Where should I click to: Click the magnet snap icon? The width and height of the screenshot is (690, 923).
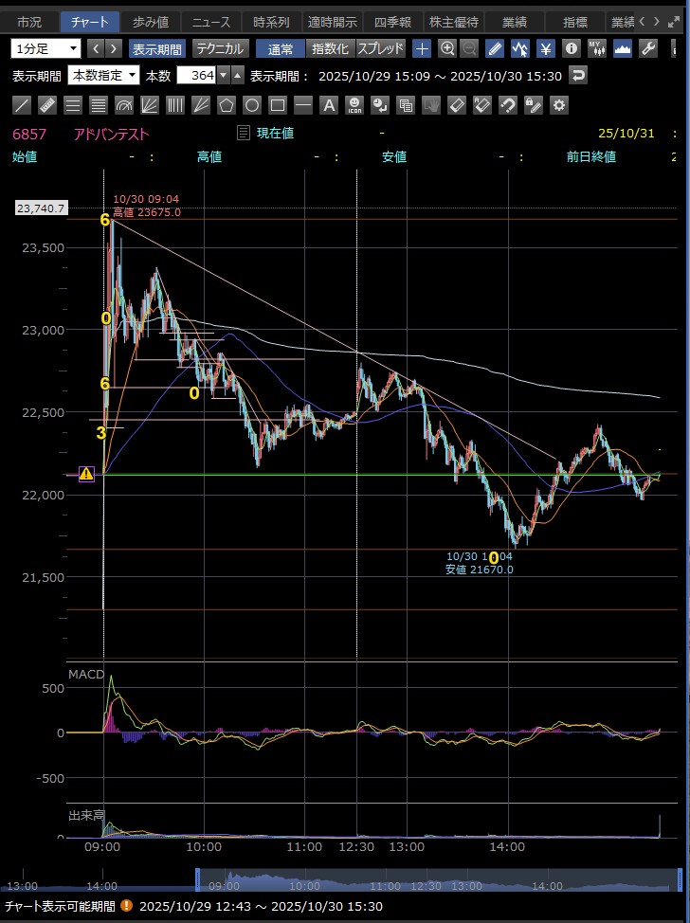click(x=507, y=105)
